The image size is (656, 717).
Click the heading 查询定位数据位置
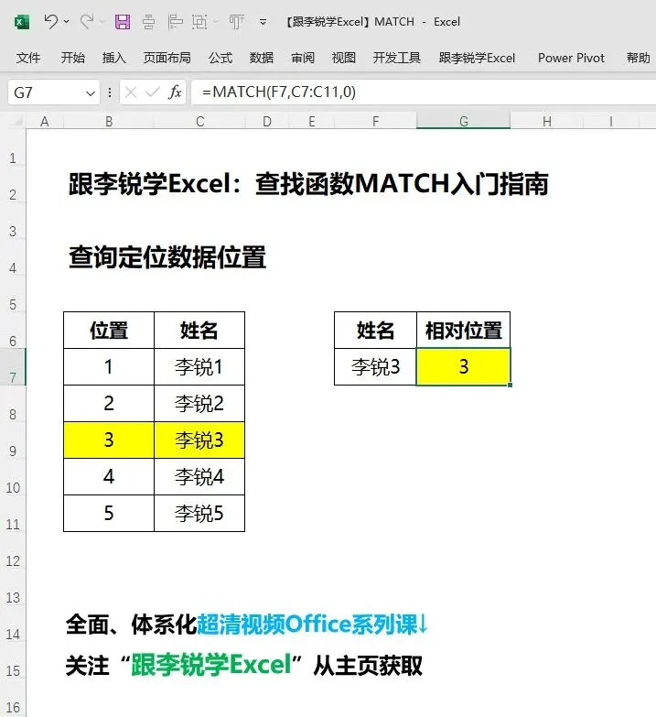pyautogui.click(x=167, y=257)
